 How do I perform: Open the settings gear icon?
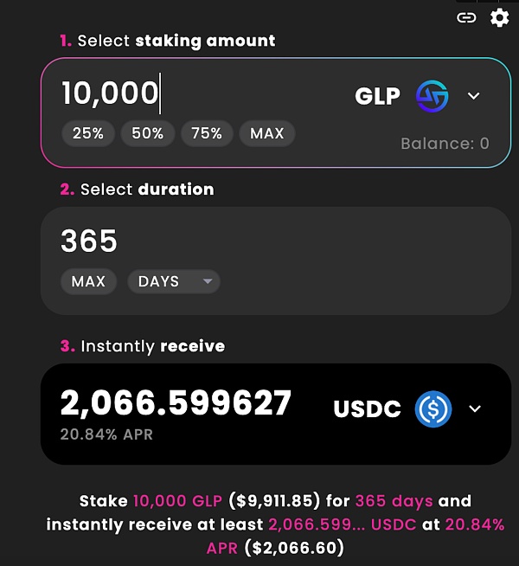[499, 17]
